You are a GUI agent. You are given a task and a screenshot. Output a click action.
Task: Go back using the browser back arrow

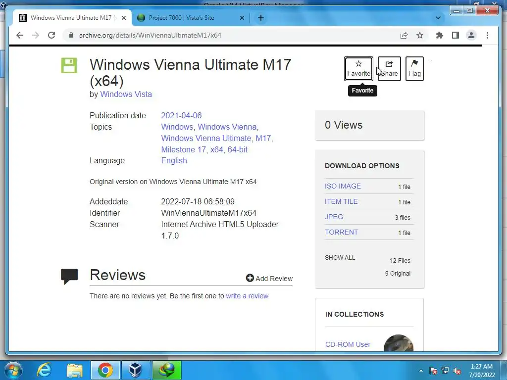[20, 35]
